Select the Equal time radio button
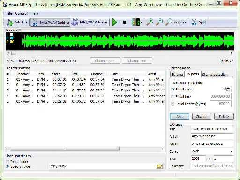240x180 pixels. [172, 97]
